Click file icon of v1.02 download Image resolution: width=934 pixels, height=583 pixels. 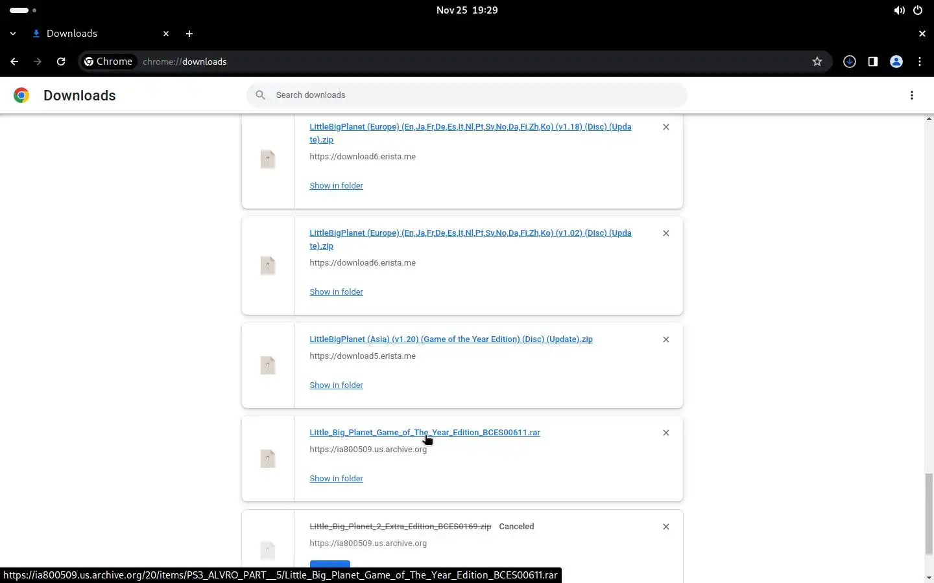point(268,266)
